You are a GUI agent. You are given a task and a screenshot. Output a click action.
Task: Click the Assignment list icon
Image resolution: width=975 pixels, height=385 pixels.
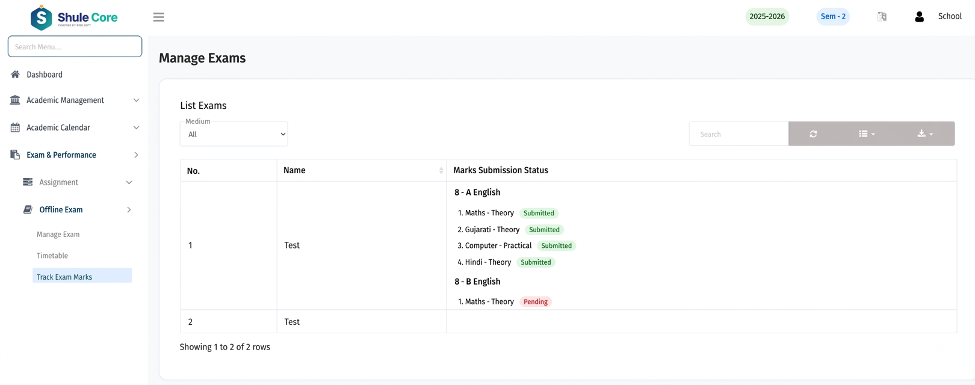(x=28, y=182)
